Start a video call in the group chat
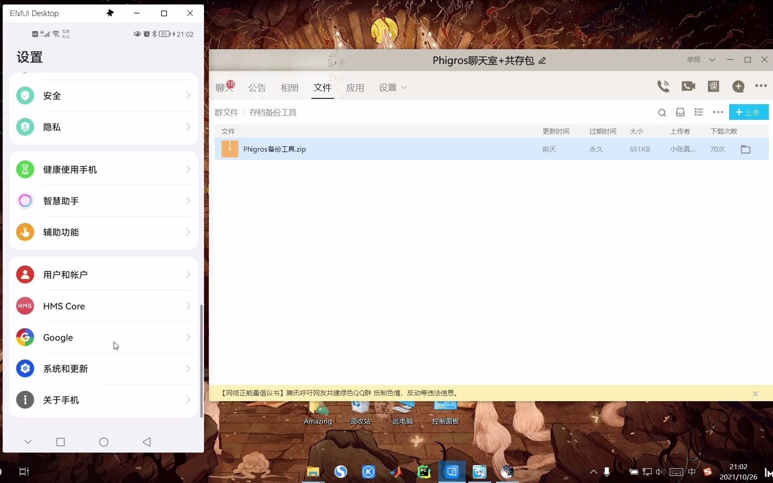The height and width of the screenshot is (483, 773). coord(688,86)
